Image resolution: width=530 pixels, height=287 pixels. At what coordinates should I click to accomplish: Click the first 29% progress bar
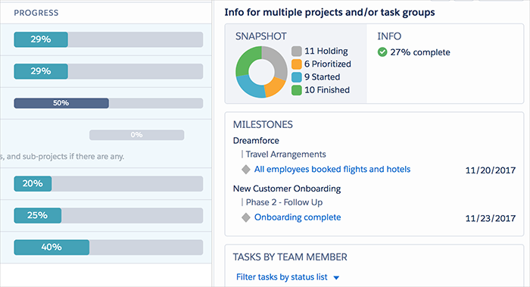click(108, 39)
